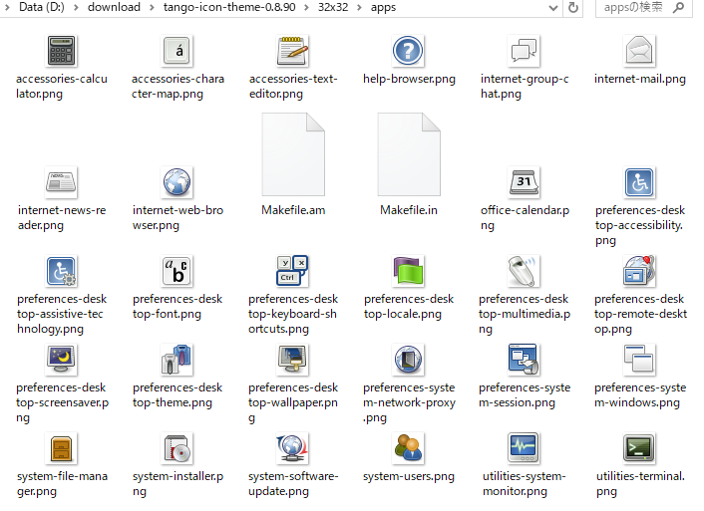The height and width of the screenshot is (511, 704).
Task: Click the Makefile.am file name
Action: click(293, 210)
